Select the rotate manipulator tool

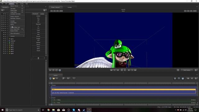57,70
